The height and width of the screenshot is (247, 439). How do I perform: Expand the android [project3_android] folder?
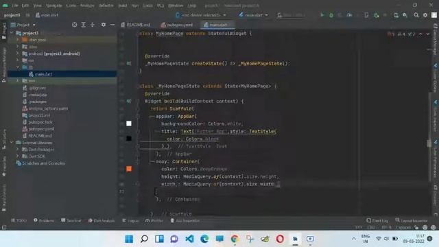(17, 54)
